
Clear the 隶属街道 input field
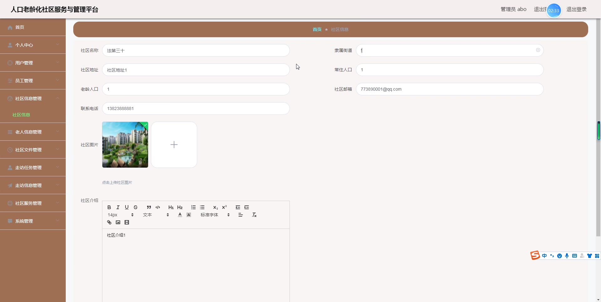pos(538,50)
